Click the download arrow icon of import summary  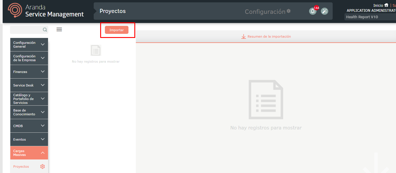tap(244, 36)
